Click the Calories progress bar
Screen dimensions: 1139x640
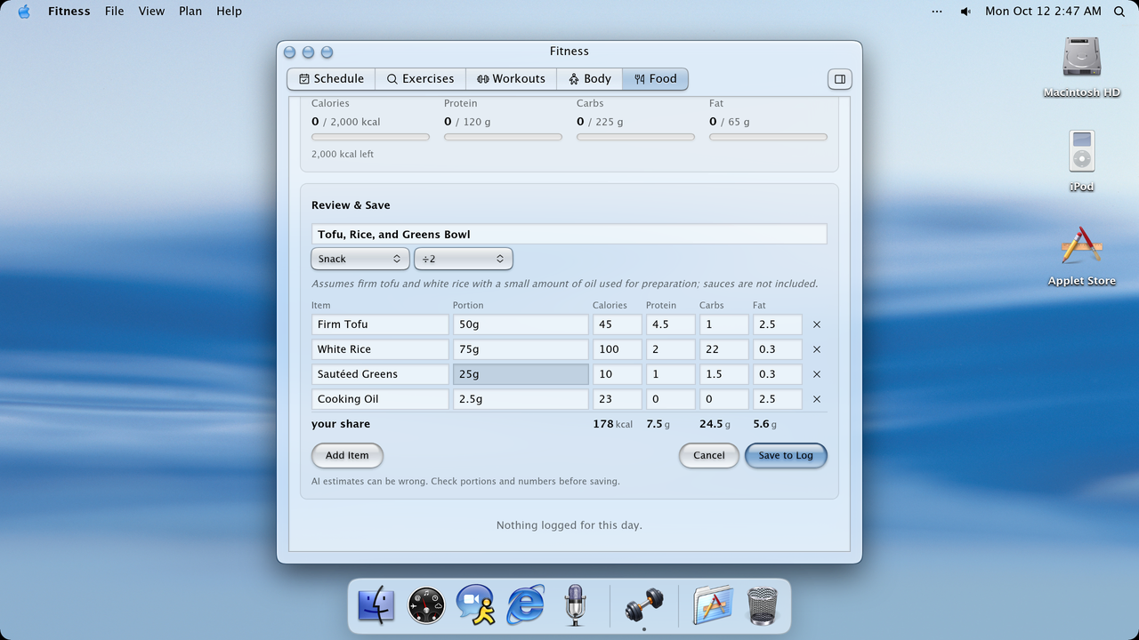370,137
